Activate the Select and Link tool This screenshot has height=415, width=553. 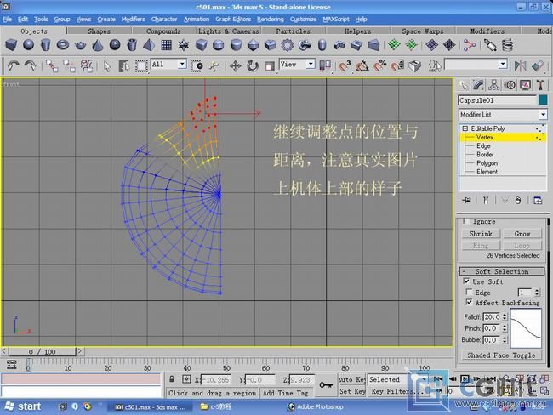[x=52, y=65]
